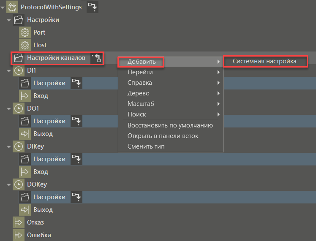Open the Перейти submenu arrow

(218, 72)
